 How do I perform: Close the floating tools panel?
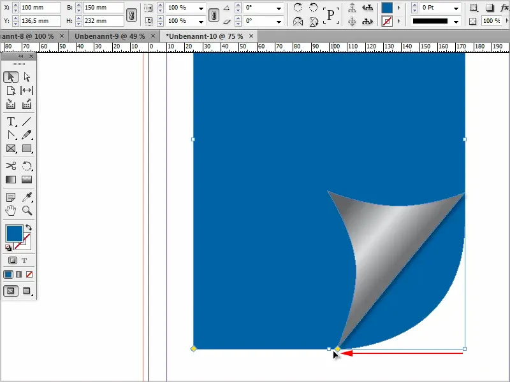(31, 57)
